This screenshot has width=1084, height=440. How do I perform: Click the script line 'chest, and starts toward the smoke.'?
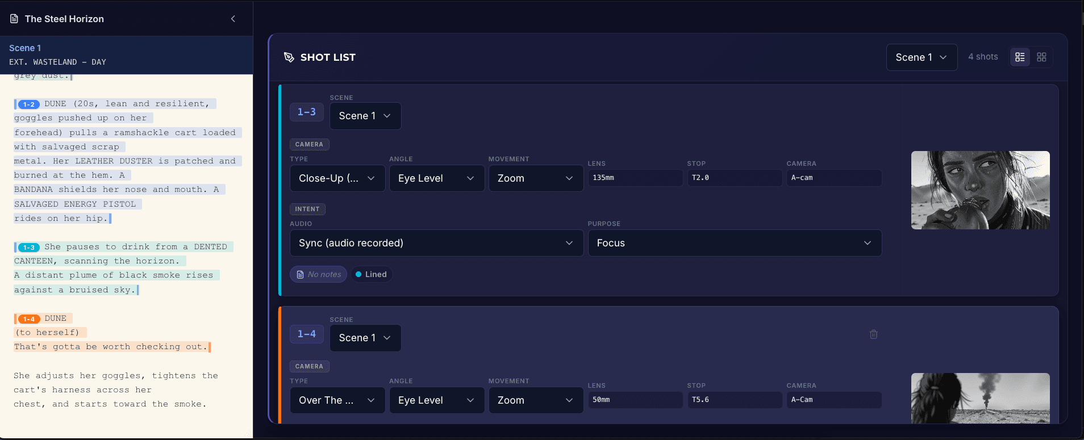[110, 404]
